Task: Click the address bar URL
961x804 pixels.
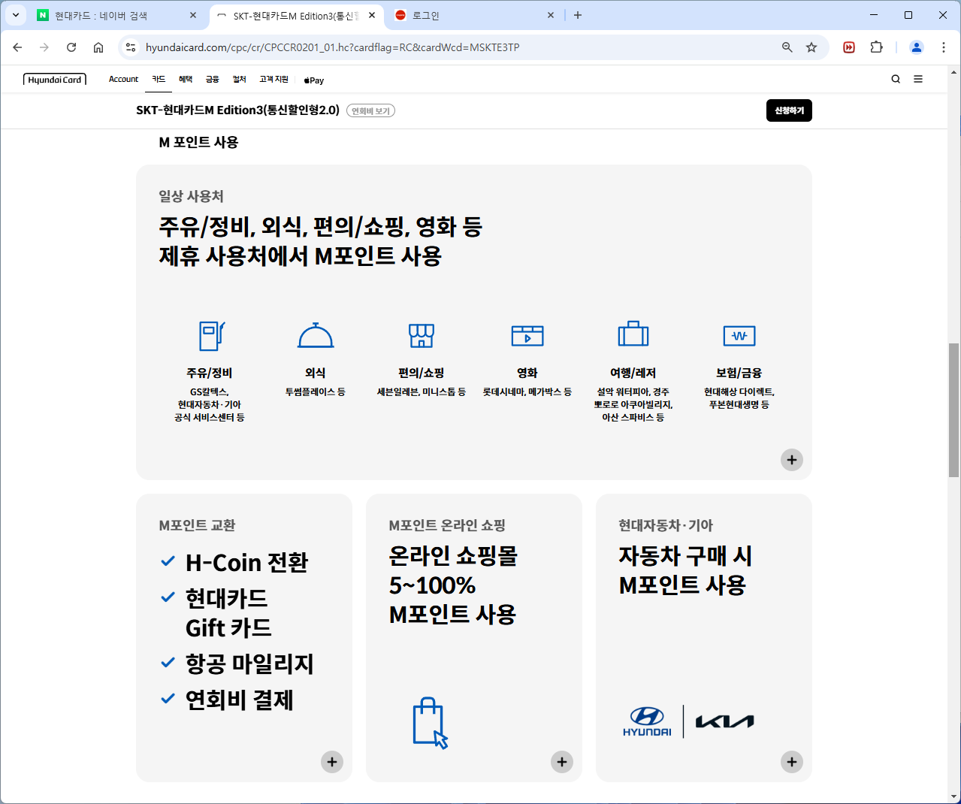Action: [333, 47]
